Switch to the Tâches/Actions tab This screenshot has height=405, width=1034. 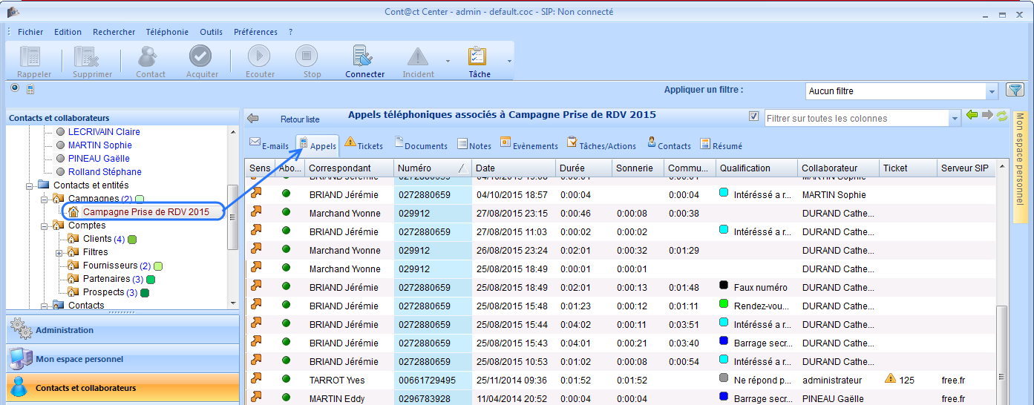(601, 145)
